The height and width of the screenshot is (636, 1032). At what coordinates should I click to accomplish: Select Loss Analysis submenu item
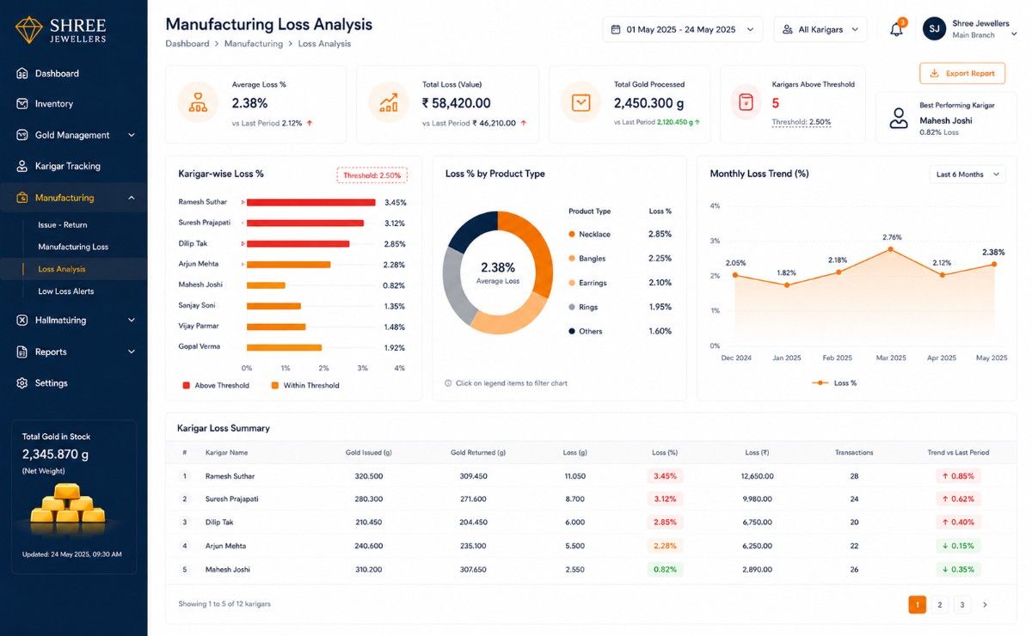[62, 269]
